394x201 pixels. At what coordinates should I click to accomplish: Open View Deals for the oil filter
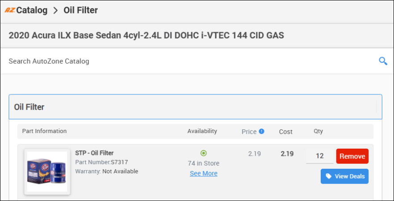[x=344, y=176]
